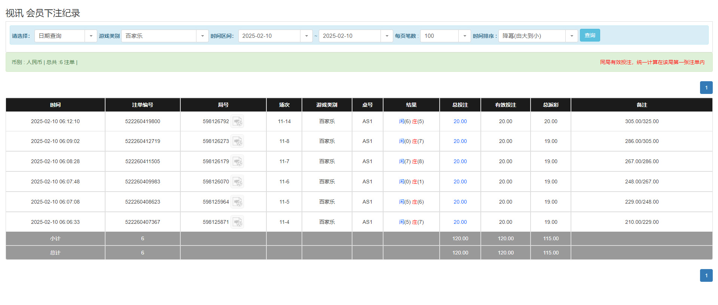Open video replay icon for round 598125964
Image resolution: width=718 pixels, height=305 pixels.
point(237,202)
